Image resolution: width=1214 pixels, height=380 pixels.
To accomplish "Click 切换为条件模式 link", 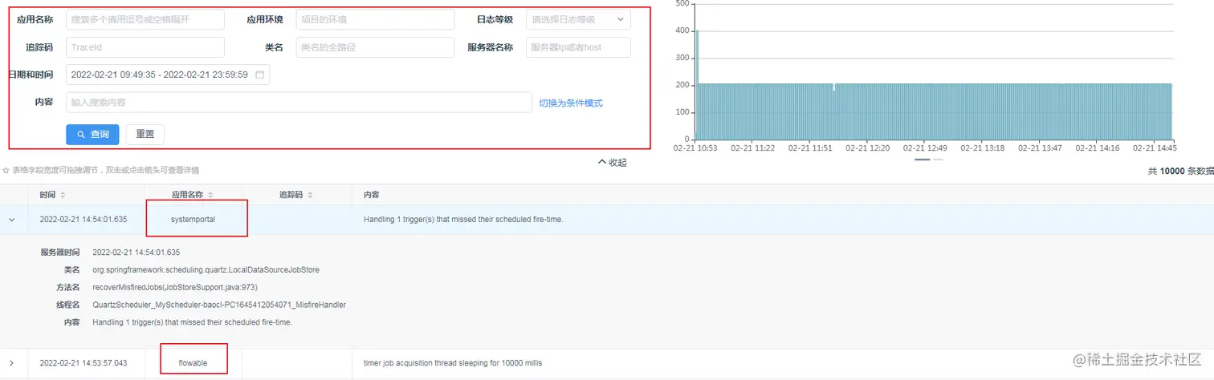I will pos(571,103).
